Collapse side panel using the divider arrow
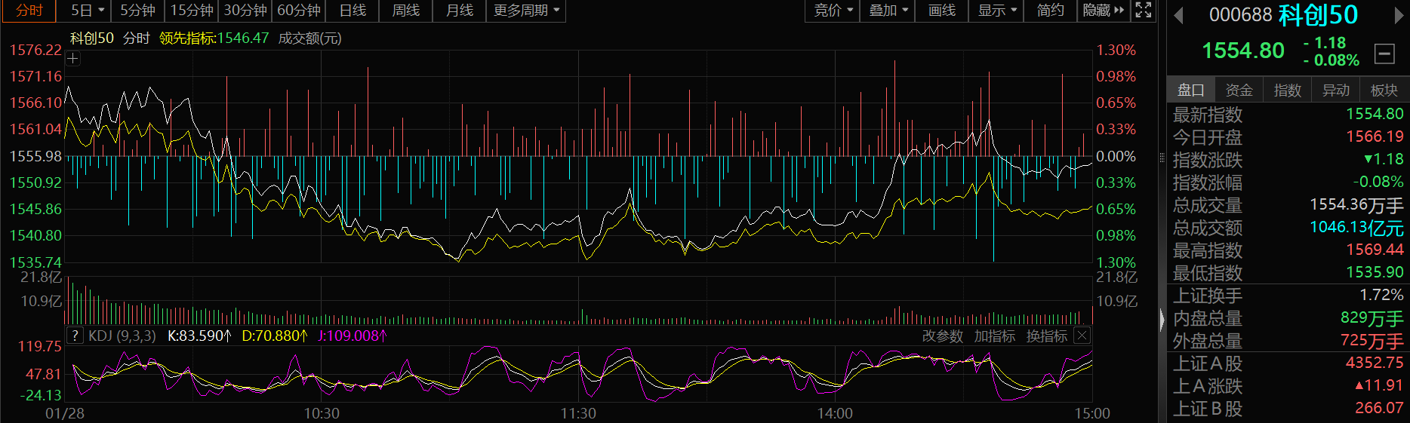This screenshot has width=1410, height=423. pos(1162,320)
